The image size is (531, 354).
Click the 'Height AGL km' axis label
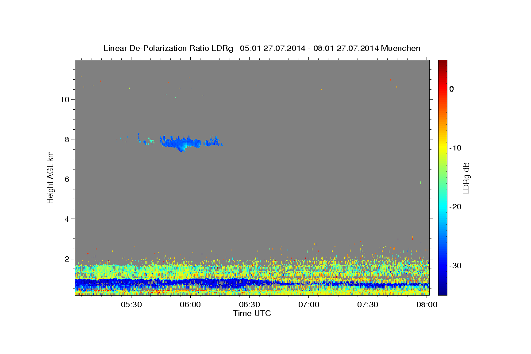tap(50, 177)
